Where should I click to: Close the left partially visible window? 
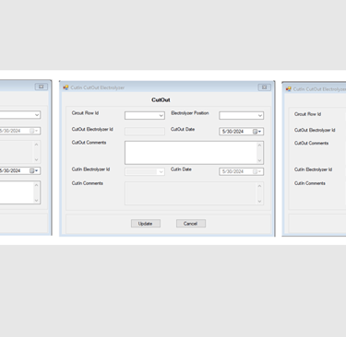[x=41, y=87]
